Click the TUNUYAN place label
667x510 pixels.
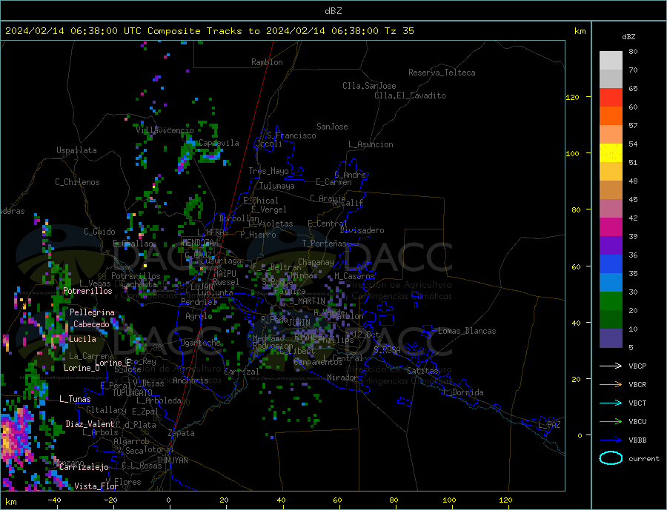172,460
